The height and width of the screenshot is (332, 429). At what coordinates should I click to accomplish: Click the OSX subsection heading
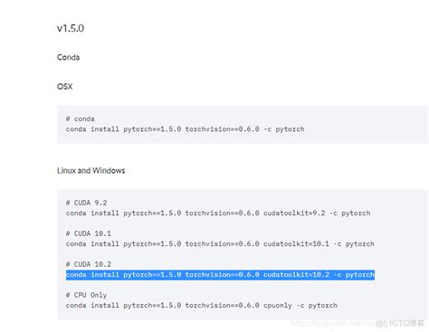pos(65,87)
